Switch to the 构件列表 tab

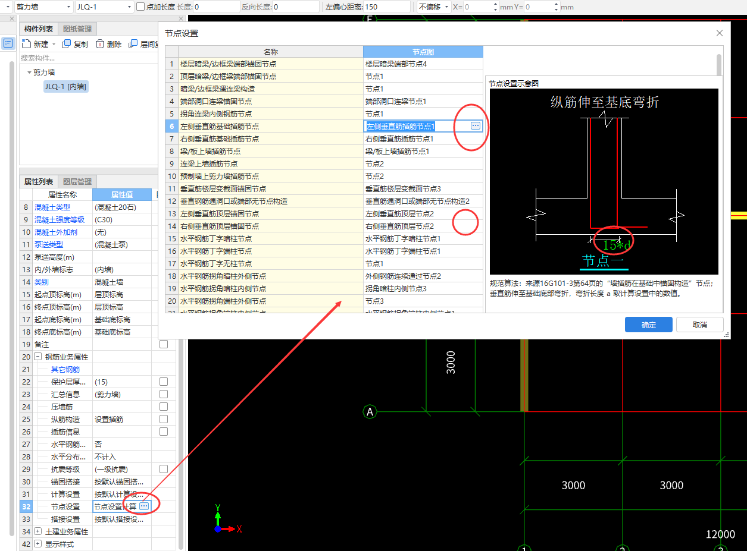click(38, 29)
